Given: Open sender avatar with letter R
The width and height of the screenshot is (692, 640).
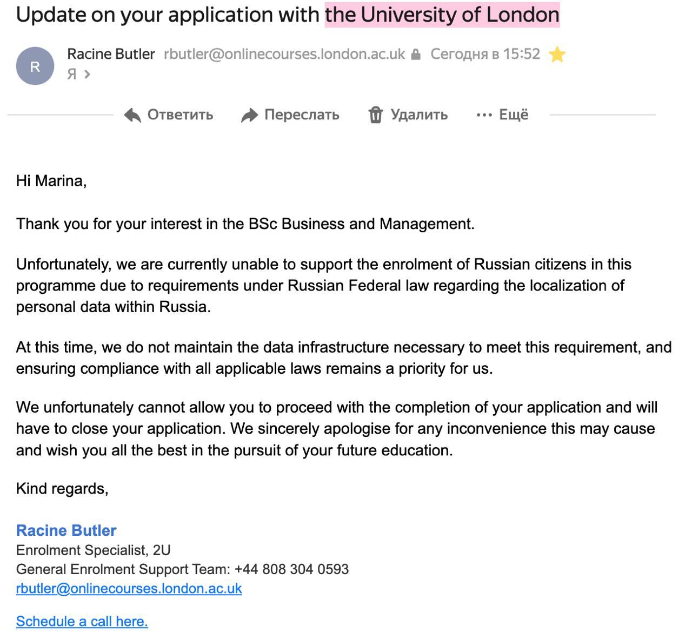Looking at the screenshot, I should coord(35,66).
